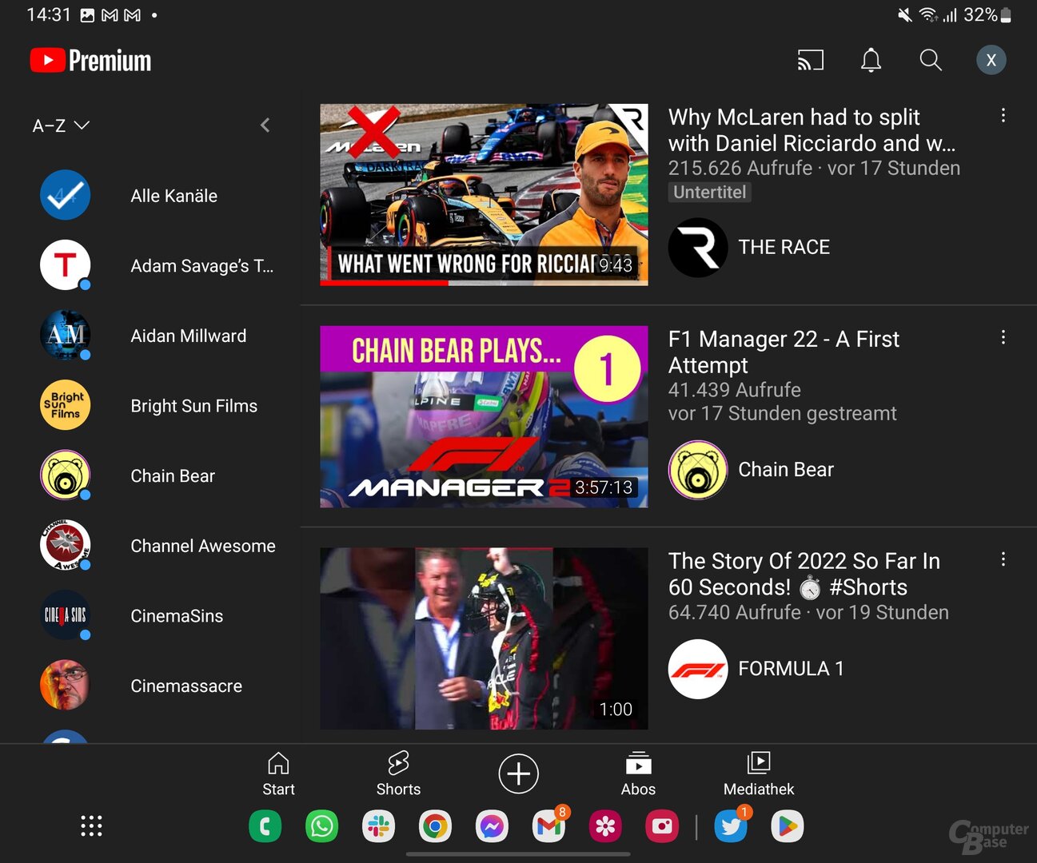Open title 'F1 Manager 22 - A First Attempt'
This screenshot has width=1037, height=863.
784,352
